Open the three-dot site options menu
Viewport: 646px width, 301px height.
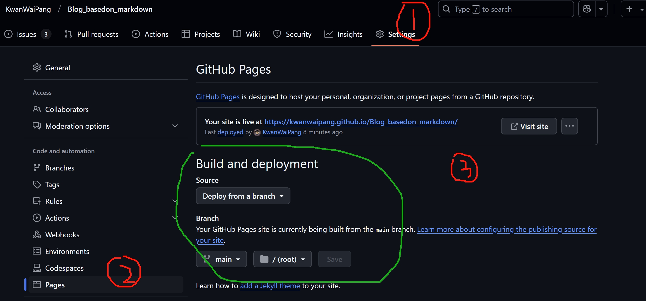click(570, 126)
